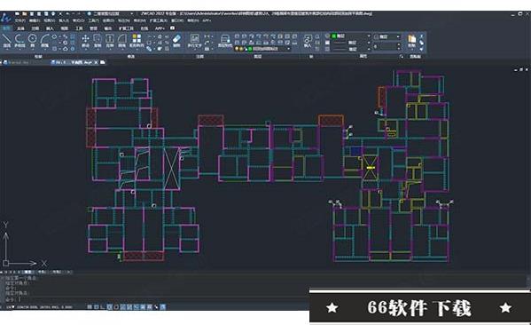Screen dimensions: 531x325
Task: Activate the Move tool with crossed arrows
Action: [x=85, y=40]
